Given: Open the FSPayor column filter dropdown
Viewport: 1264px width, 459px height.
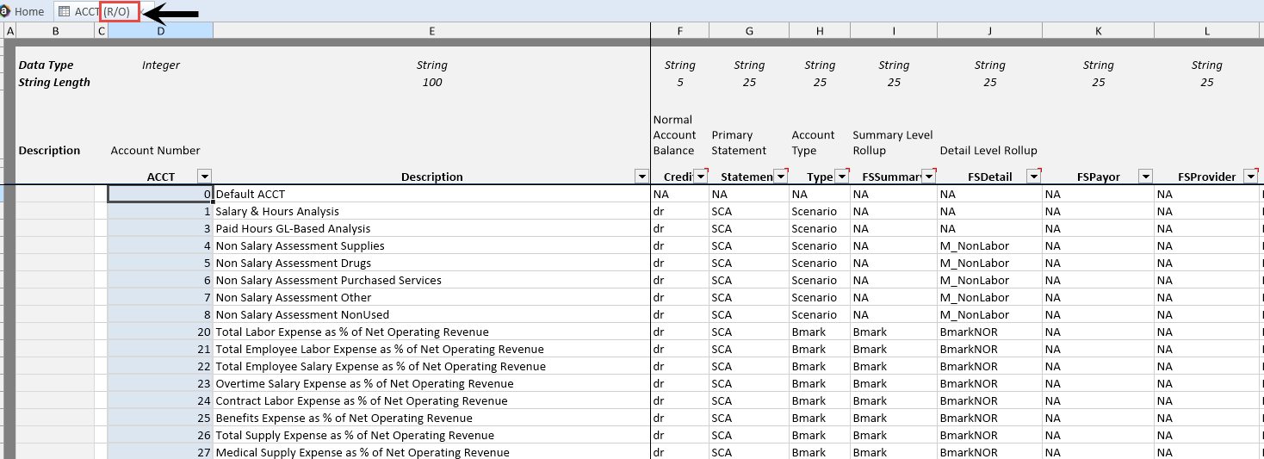Looking at the screenshot, I should [1146, 177].
